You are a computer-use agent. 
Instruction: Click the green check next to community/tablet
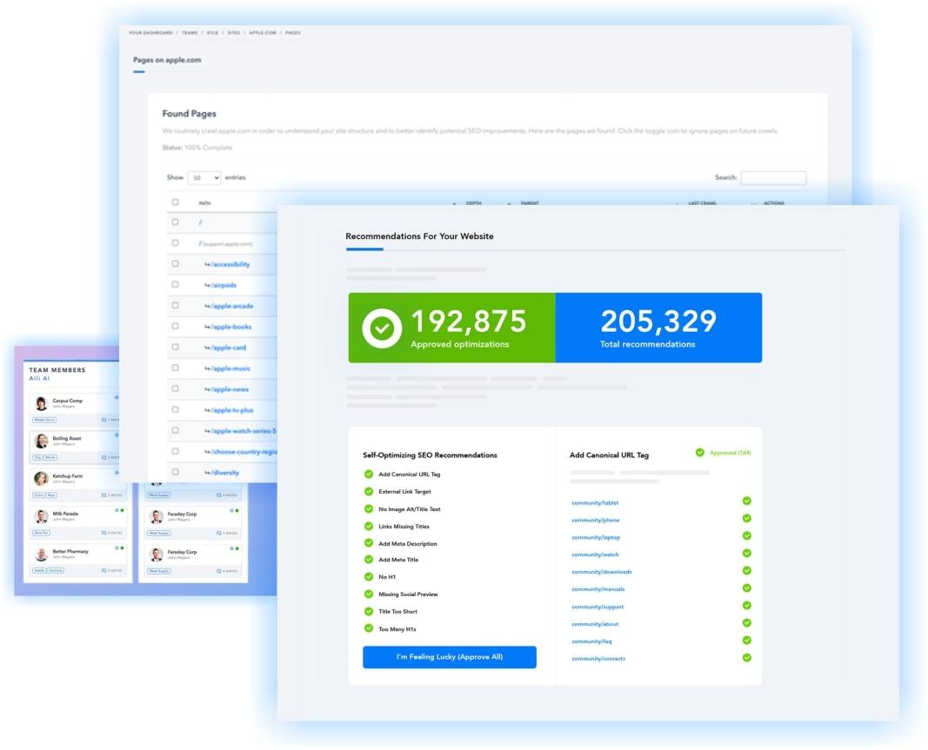[x=746, y=501]
